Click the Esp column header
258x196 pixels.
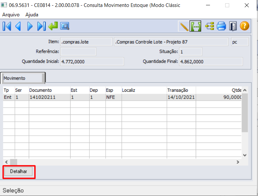[x=114, y=90]
